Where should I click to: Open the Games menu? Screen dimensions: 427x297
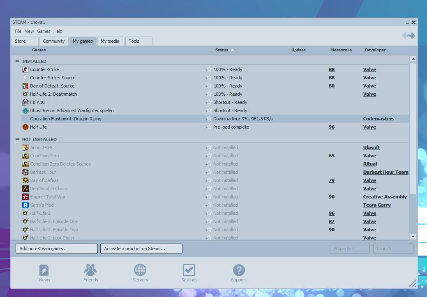click(44, 31)
